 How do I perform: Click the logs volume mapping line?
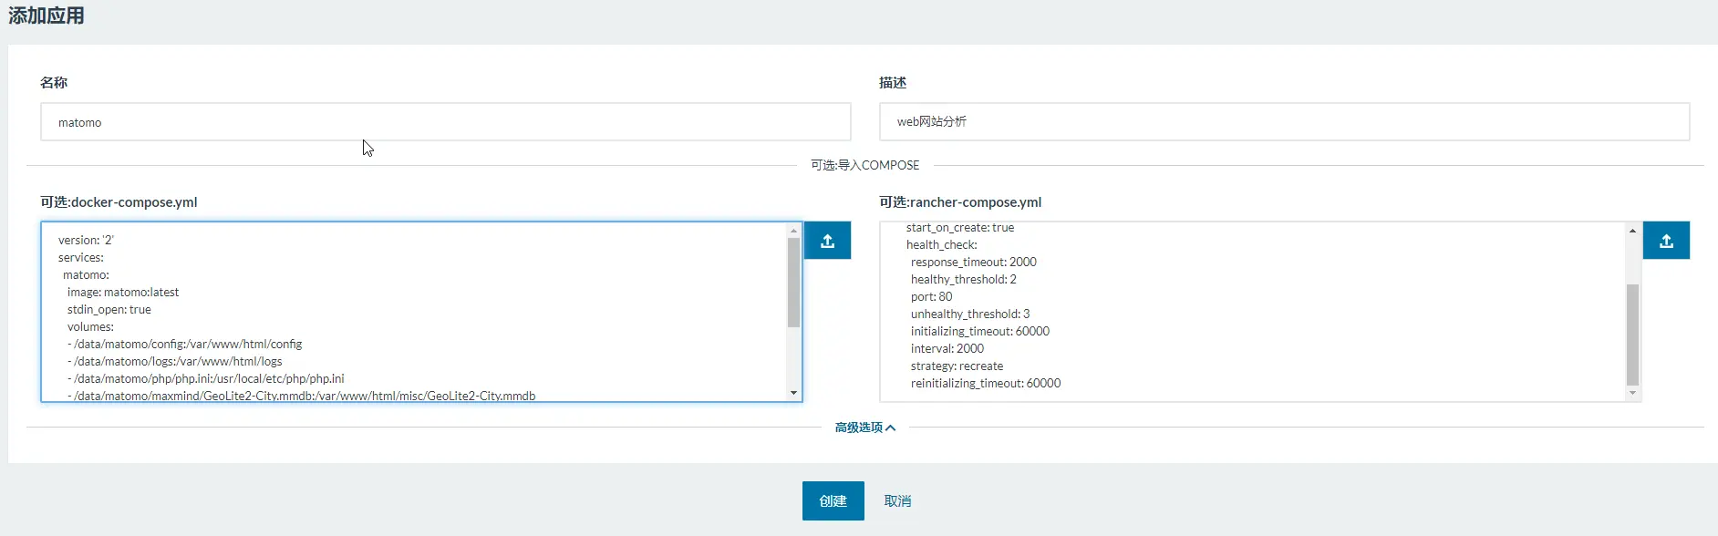point(174,362)
